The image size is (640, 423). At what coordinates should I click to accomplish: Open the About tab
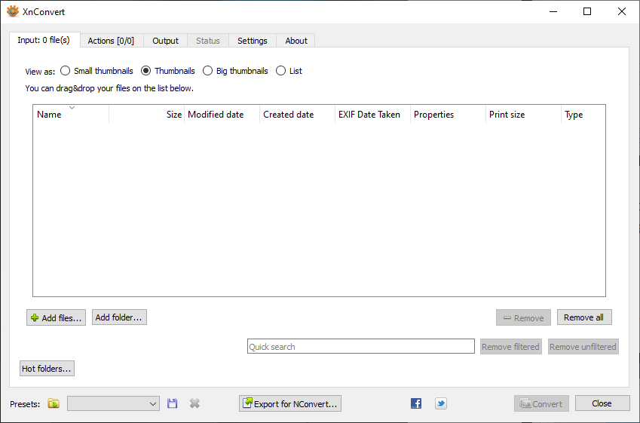[296, 41]
